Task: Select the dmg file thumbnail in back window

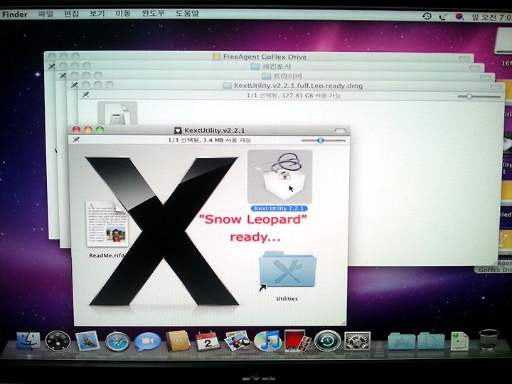Action: pyautogui.click(x=117, y=113)
